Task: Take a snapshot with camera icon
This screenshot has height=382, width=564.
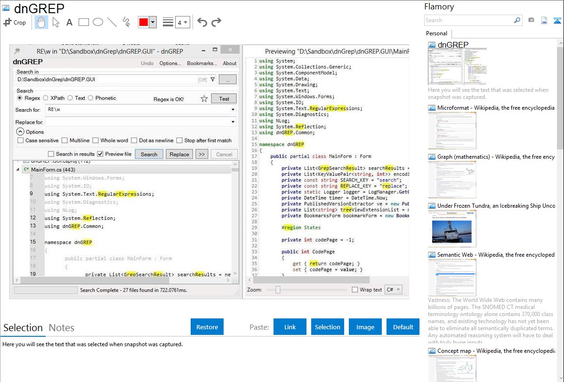Action: [x=531, y=20]
